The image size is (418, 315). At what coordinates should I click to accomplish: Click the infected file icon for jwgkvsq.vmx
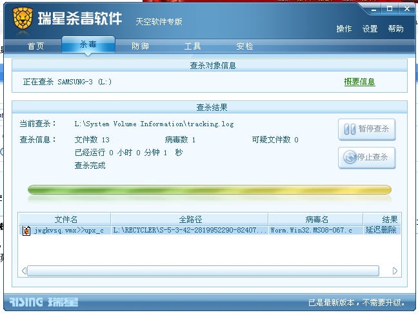(x=26, y=231)
